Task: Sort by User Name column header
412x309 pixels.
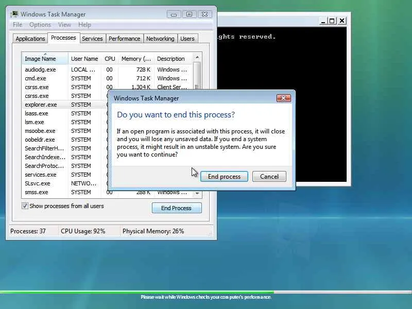Action: (x=84, y=59)
